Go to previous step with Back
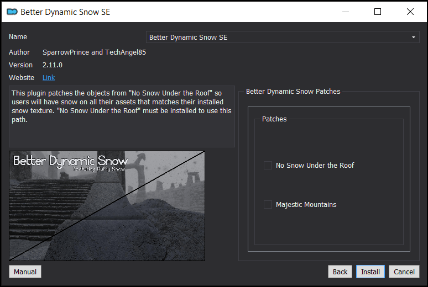This screenshot has width=428, height=287. click(x=340, y=272)
